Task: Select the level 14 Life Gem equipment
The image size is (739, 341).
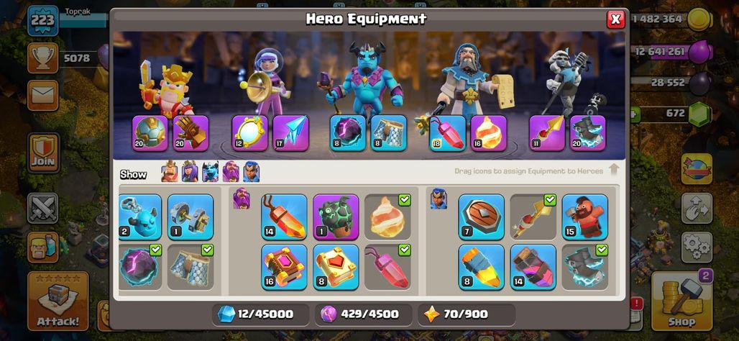Action: [x=284, y=217]
